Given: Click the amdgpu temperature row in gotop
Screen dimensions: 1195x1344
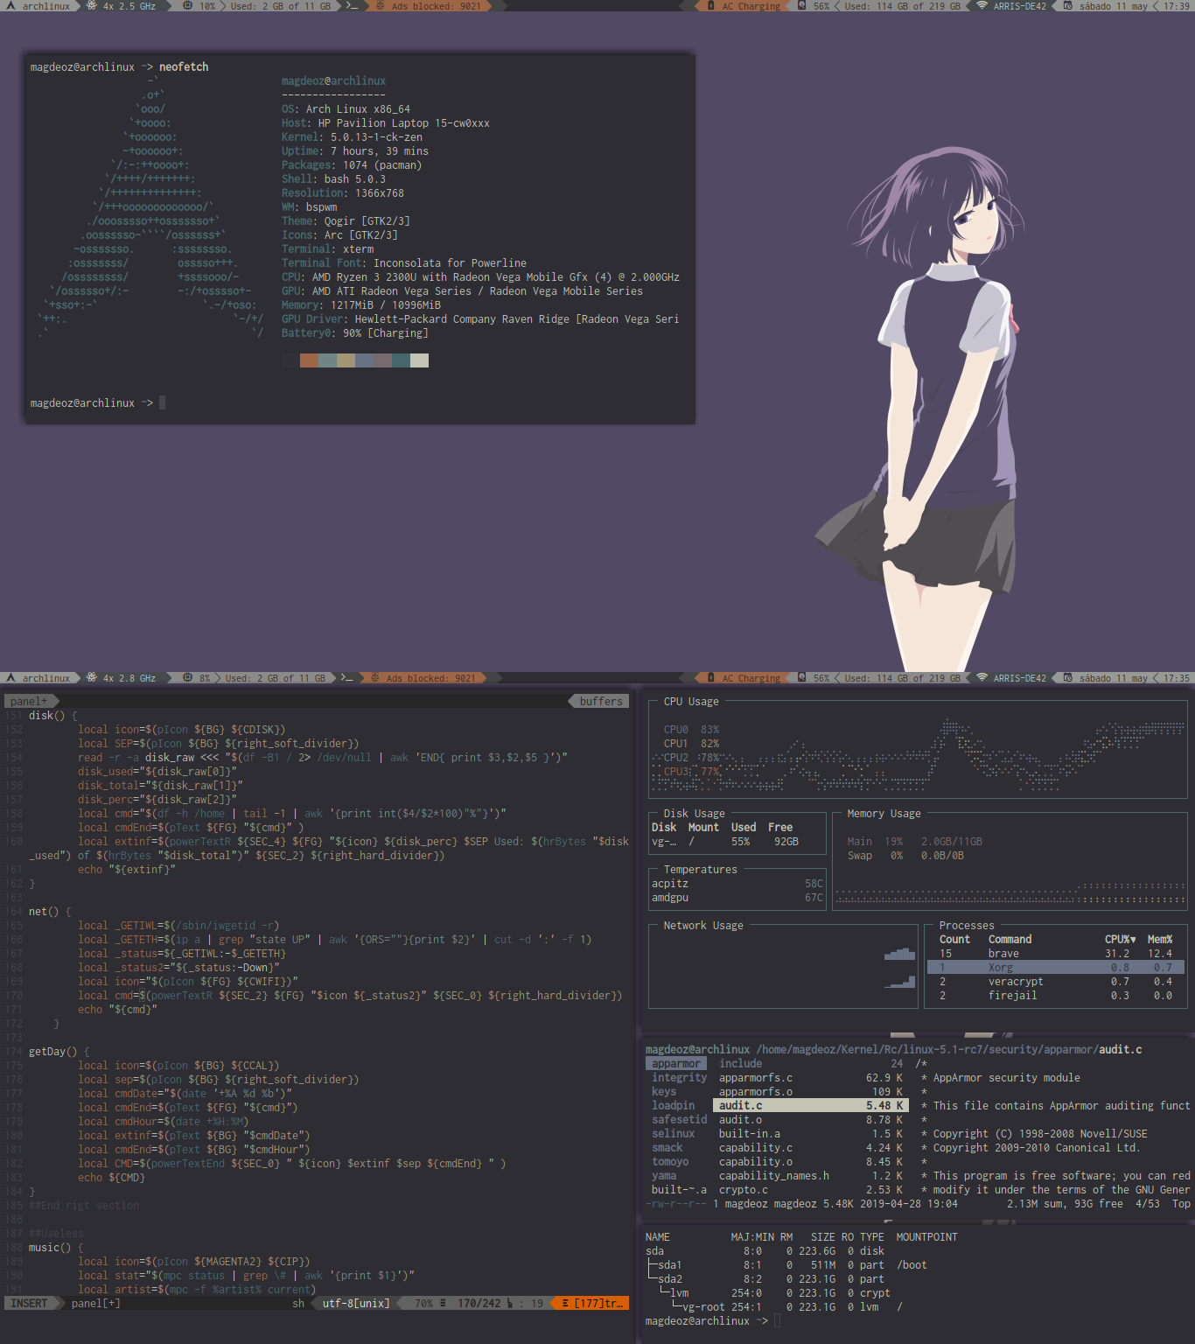Looking at the screenshot, I should (x=737, y=898).
